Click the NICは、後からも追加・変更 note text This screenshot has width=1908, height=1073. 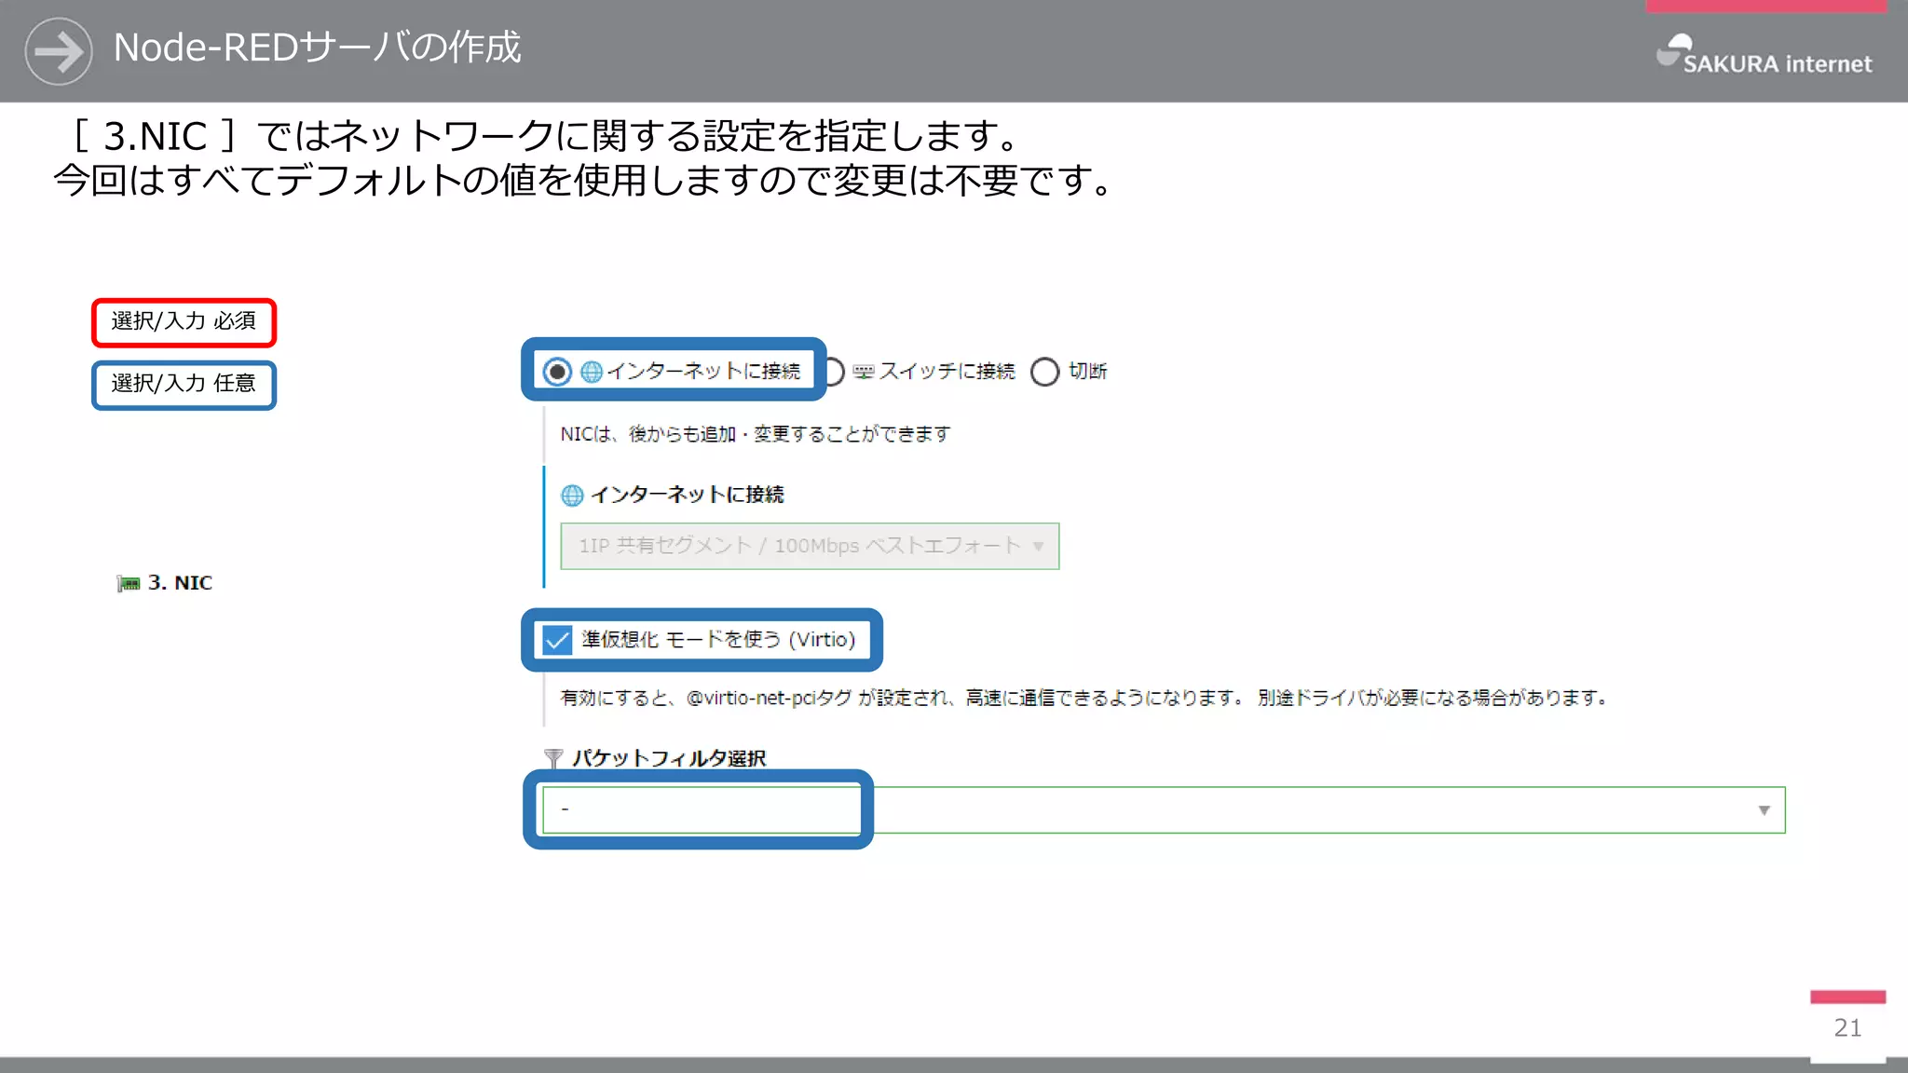(756, 434)
